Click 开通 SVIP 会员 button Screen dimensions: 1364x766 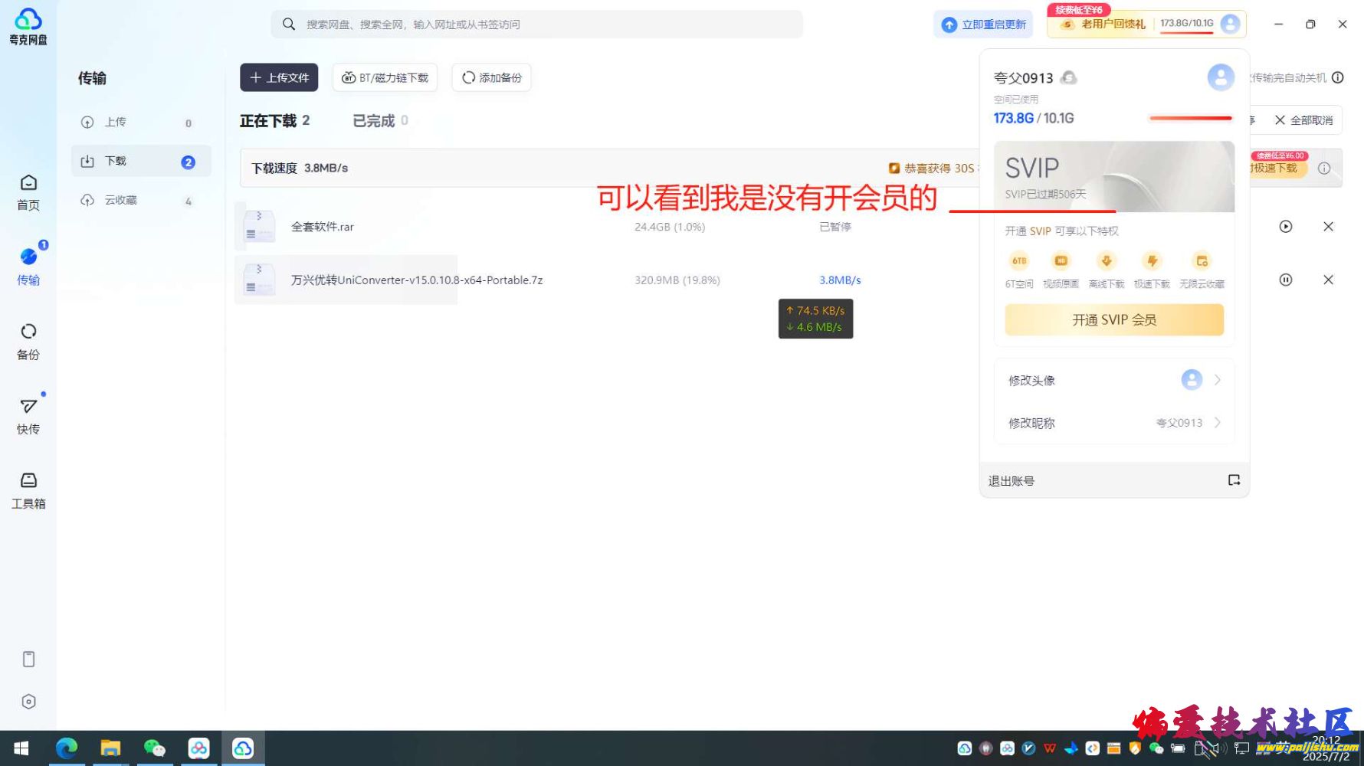[1114, 320]
